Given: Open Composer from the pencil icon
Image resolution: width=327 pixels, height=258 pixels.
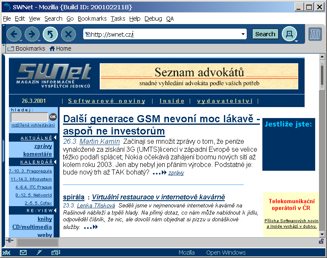Looking at the screenshot, I should click(39, 253).
